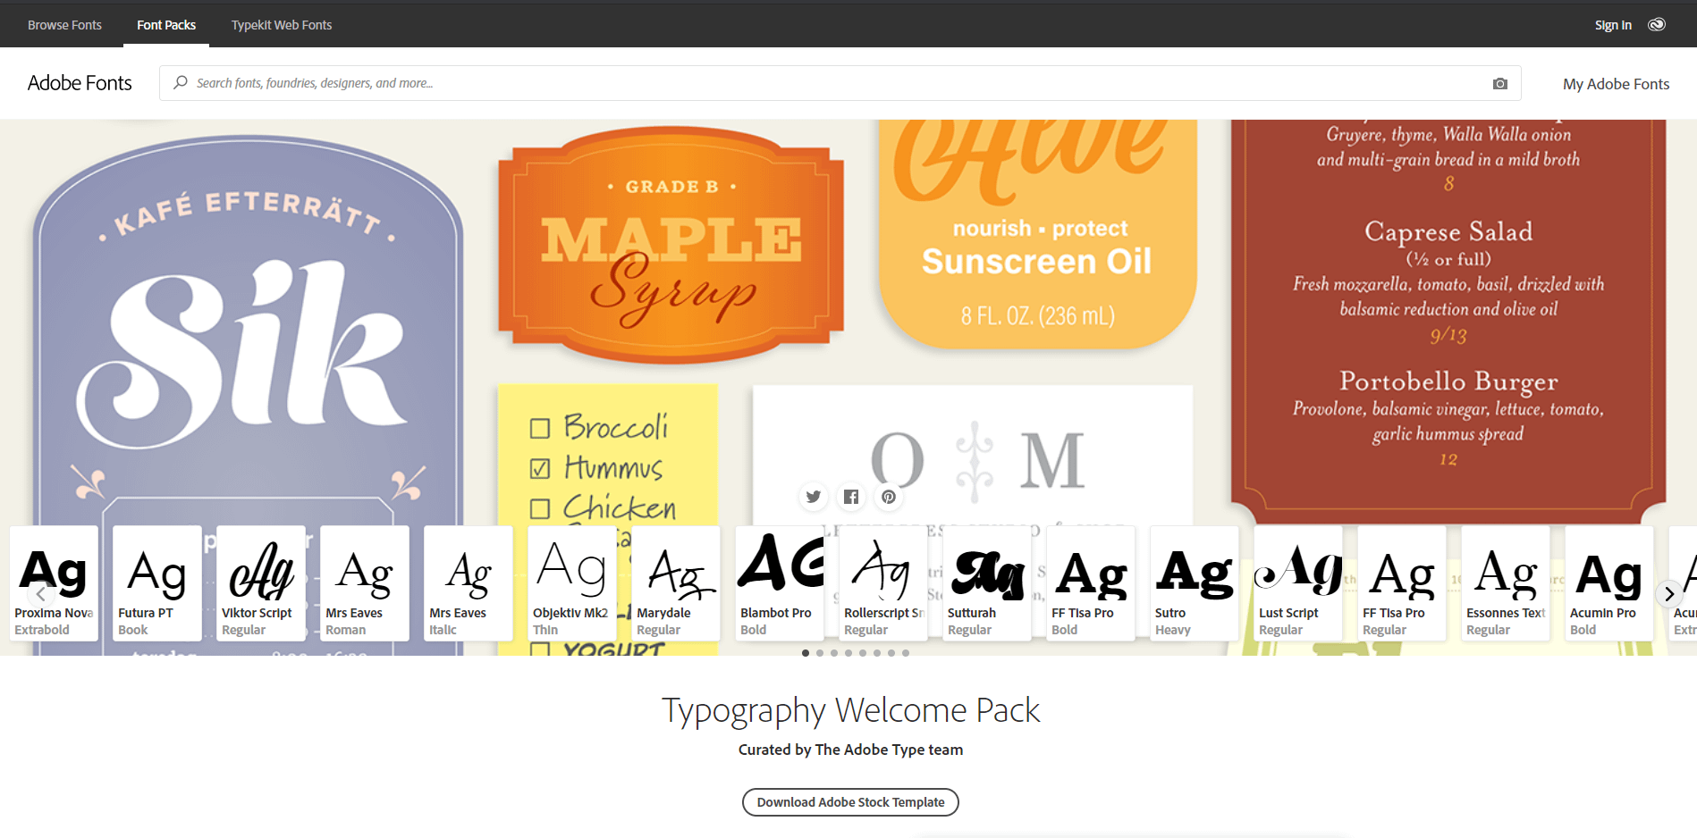Click second carousel pagination dot
This screenshot has height=838, width=1697.
click(x=820, y=653)
